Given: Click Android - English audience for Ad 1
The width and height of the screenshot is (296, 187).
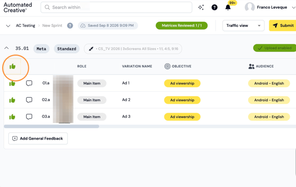Looking at the screenshot, I should coord(269,83).
